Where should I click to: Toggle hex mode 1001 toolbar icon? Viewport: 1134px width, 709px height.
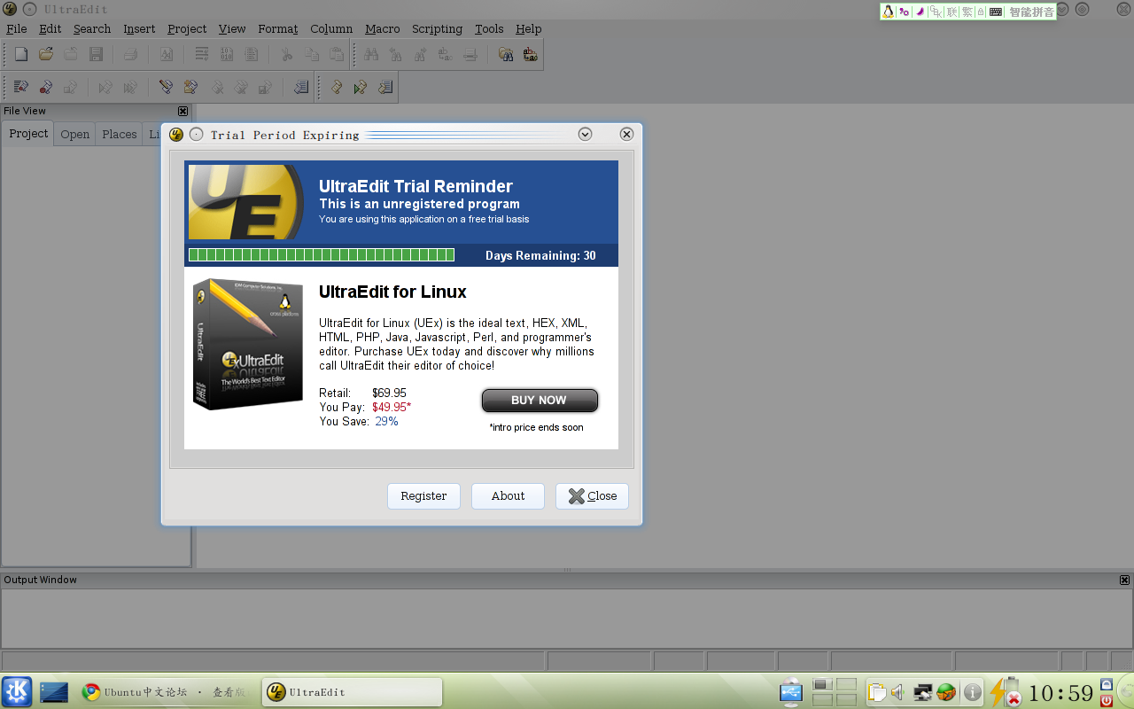[x=227, y=54]
